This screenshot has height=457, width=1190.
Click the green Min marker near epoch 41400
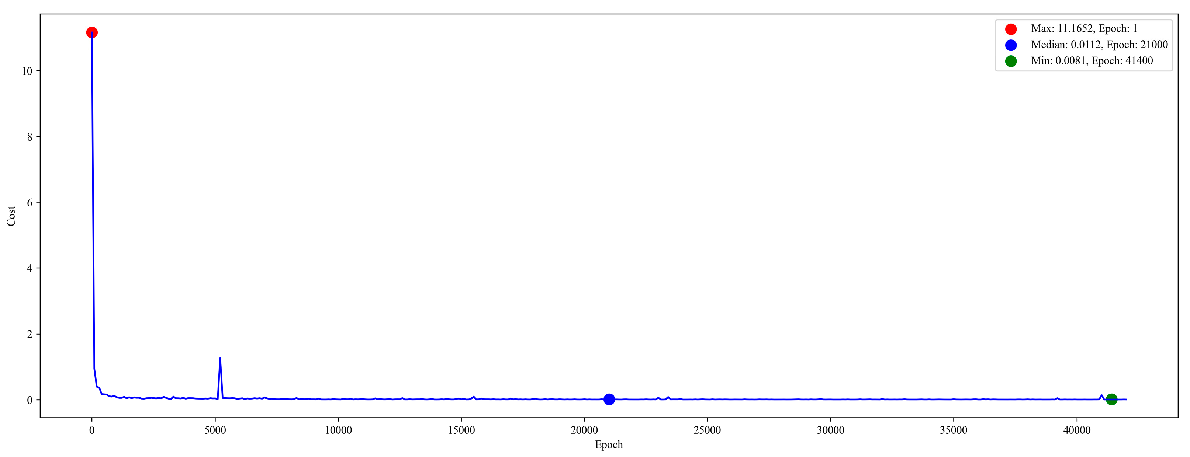pos(1111,399)
